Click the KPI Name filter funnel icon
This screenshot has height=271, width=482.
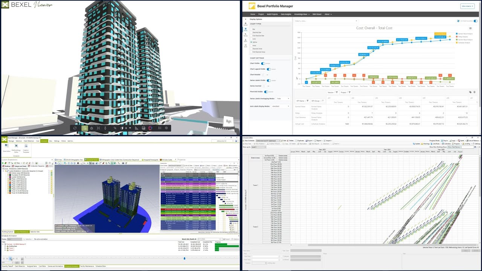point(308,101)
